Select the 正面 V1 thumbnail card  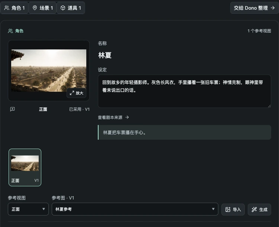pyautogui.click(x=25, y=168)
